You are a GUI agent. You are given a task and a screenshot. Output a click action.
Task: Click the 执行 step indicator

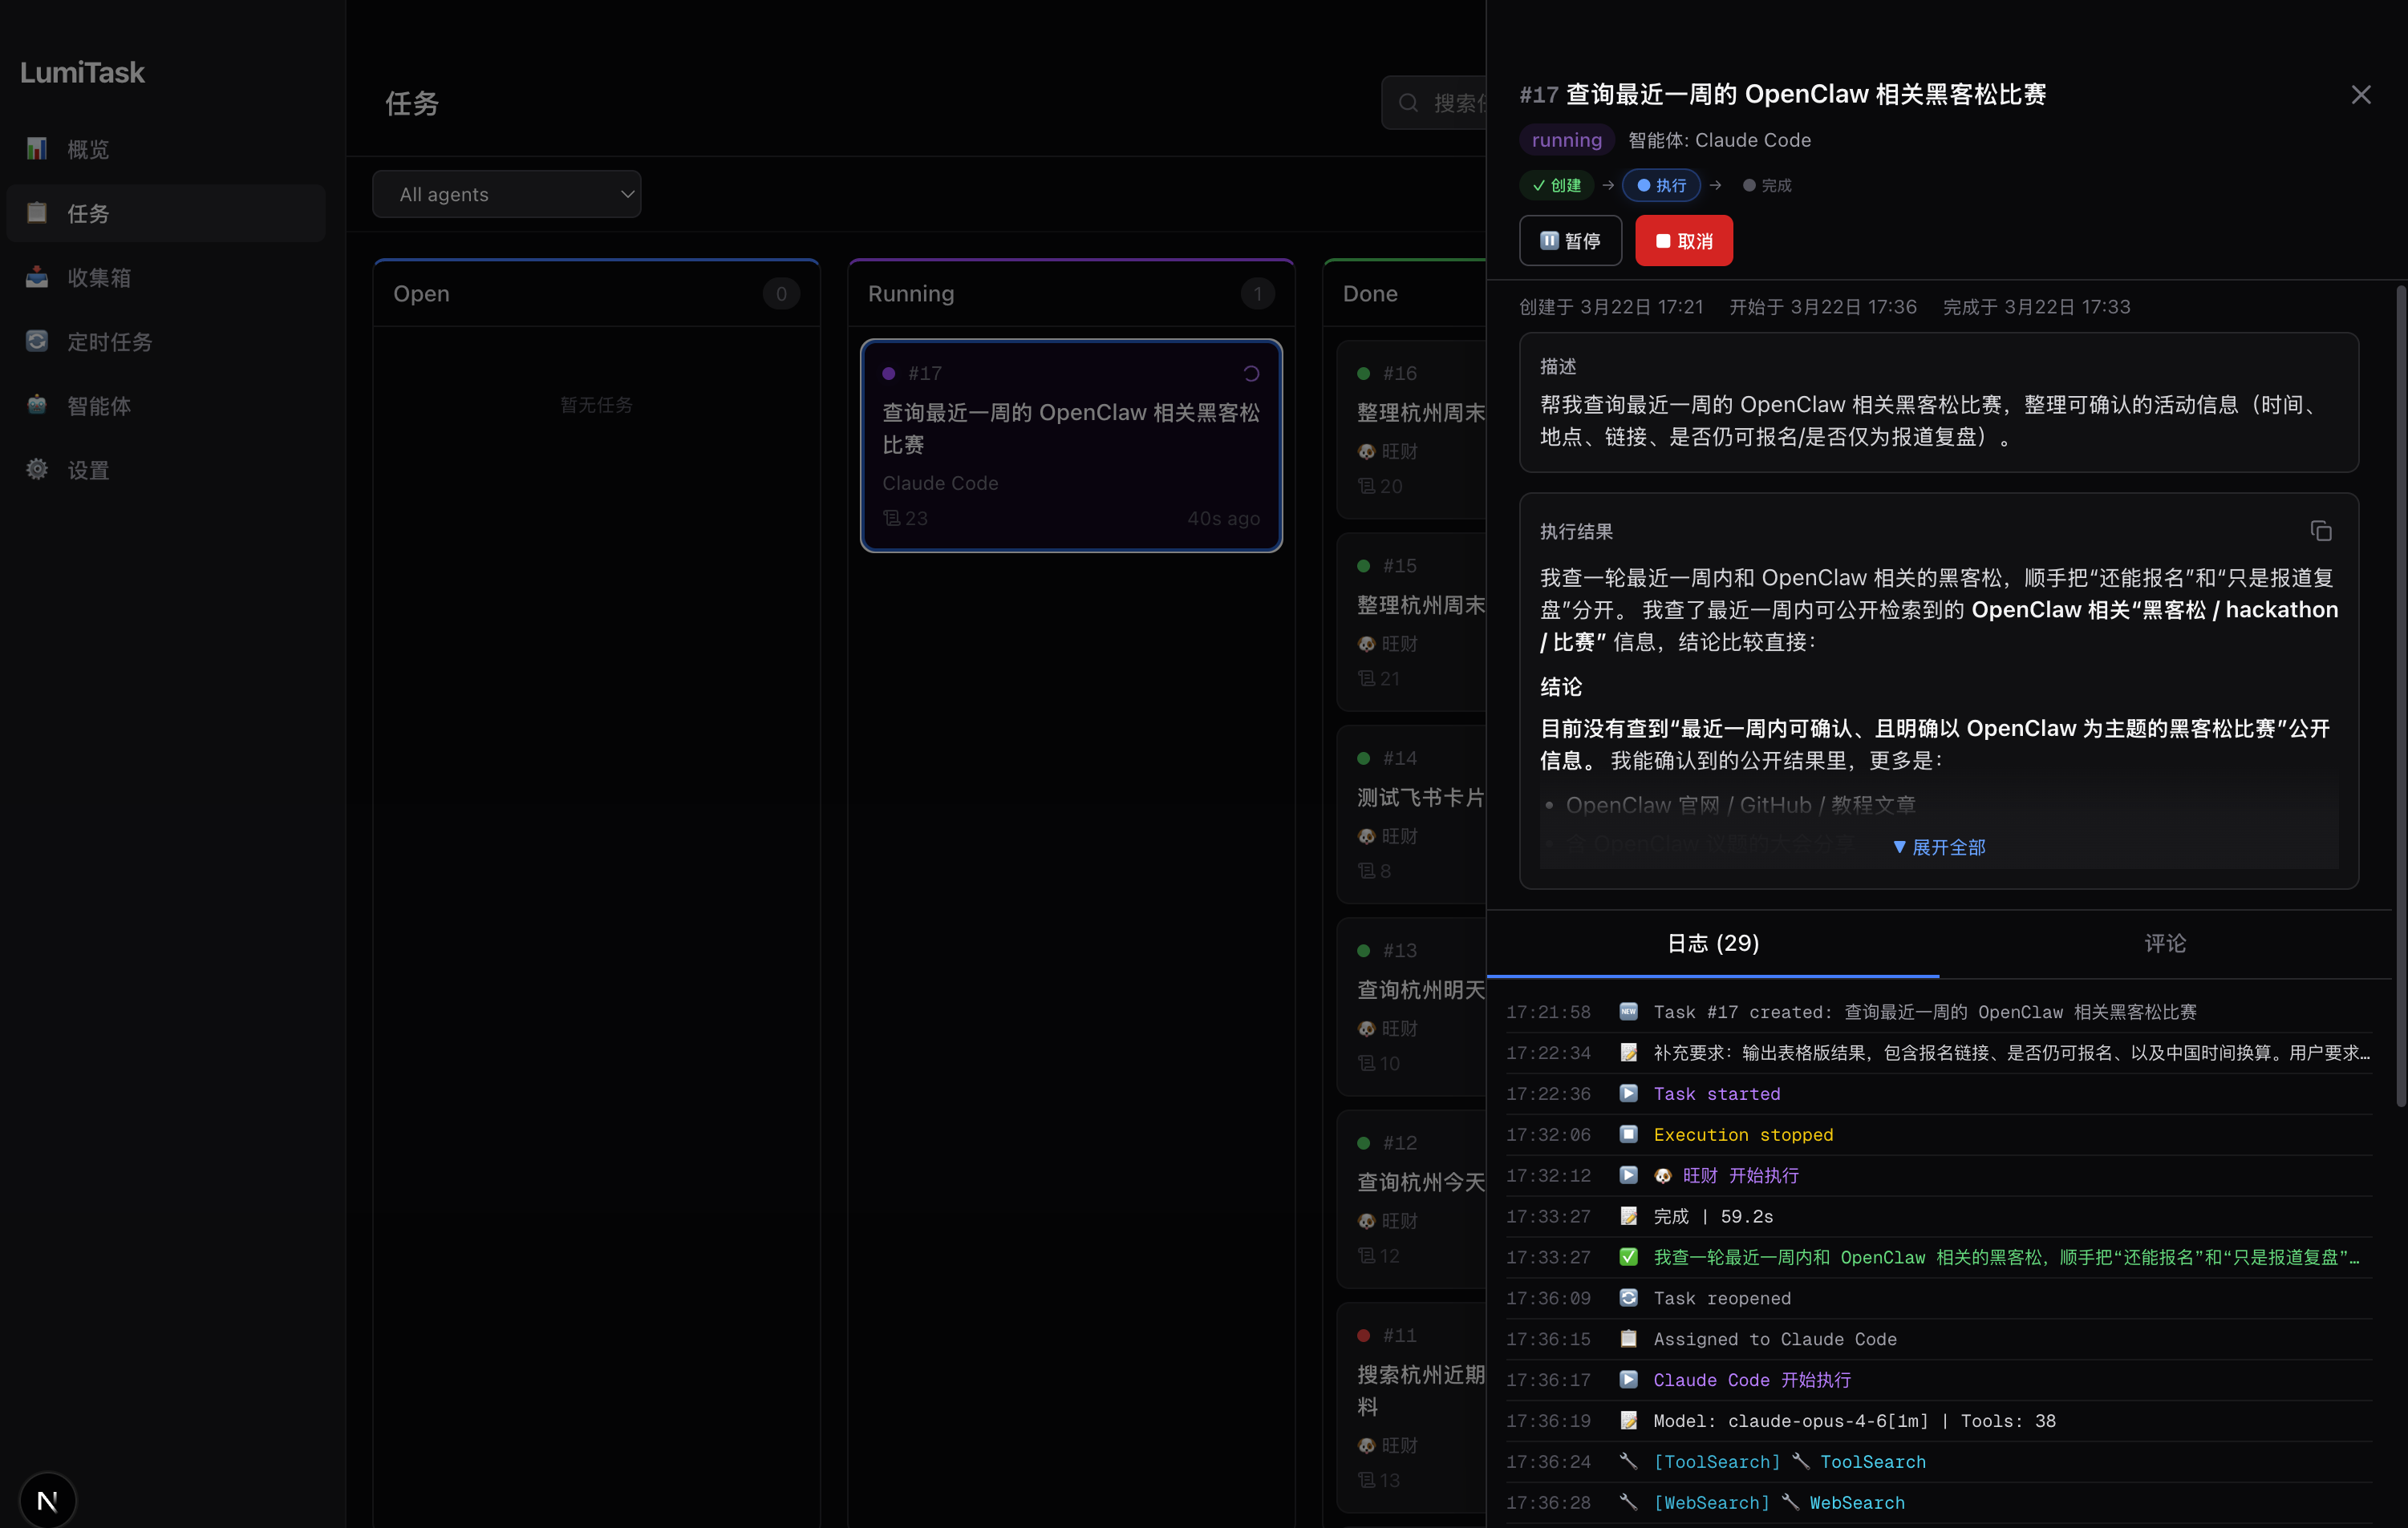(x=1661, y=186)
